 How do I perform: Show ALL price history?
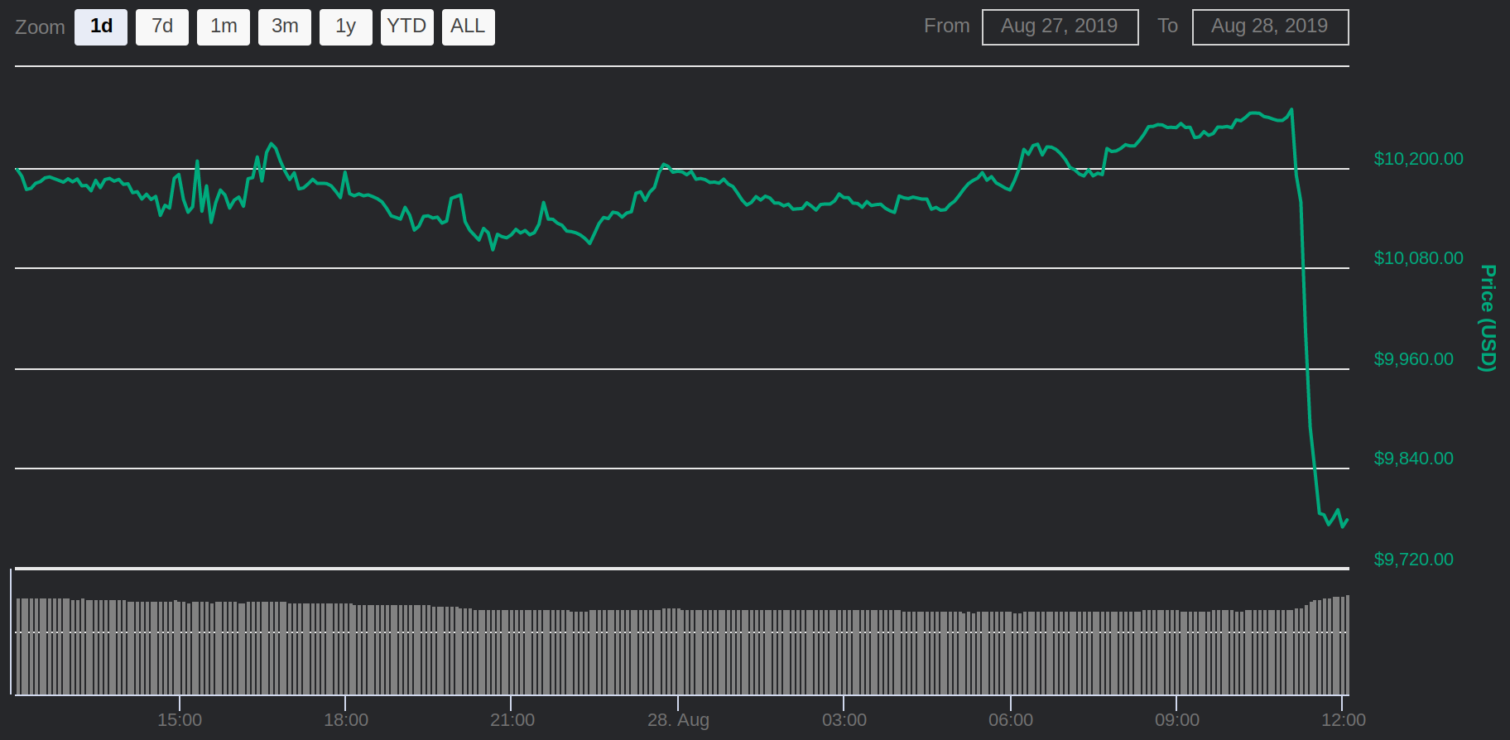pyautogui.click(x=469, y=27)
